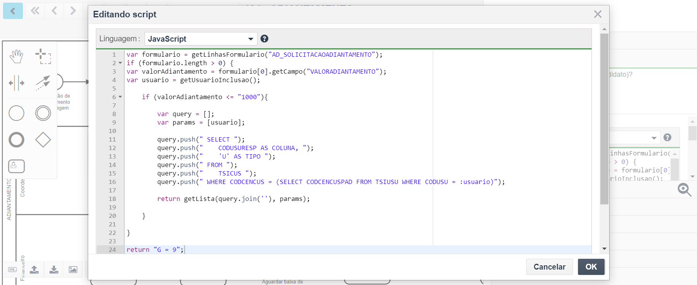Screen dimensions: 697x285
Task: Click var params line 9
Action: click(201, 122)
